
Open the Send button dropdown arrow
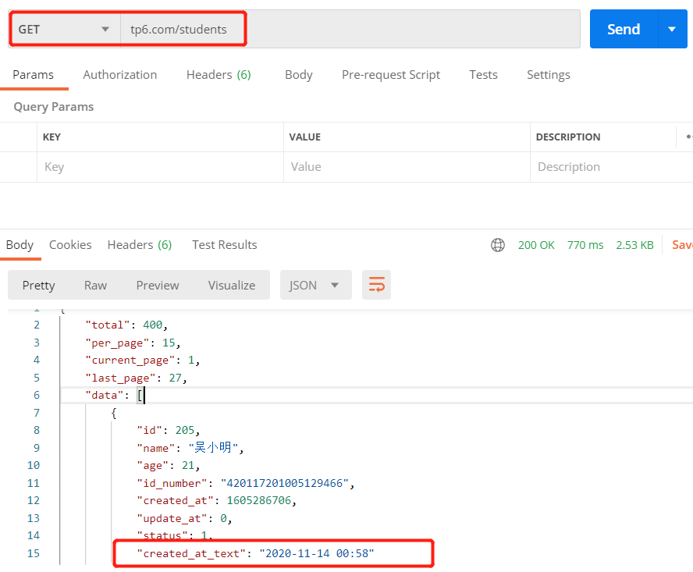(672, 29)
